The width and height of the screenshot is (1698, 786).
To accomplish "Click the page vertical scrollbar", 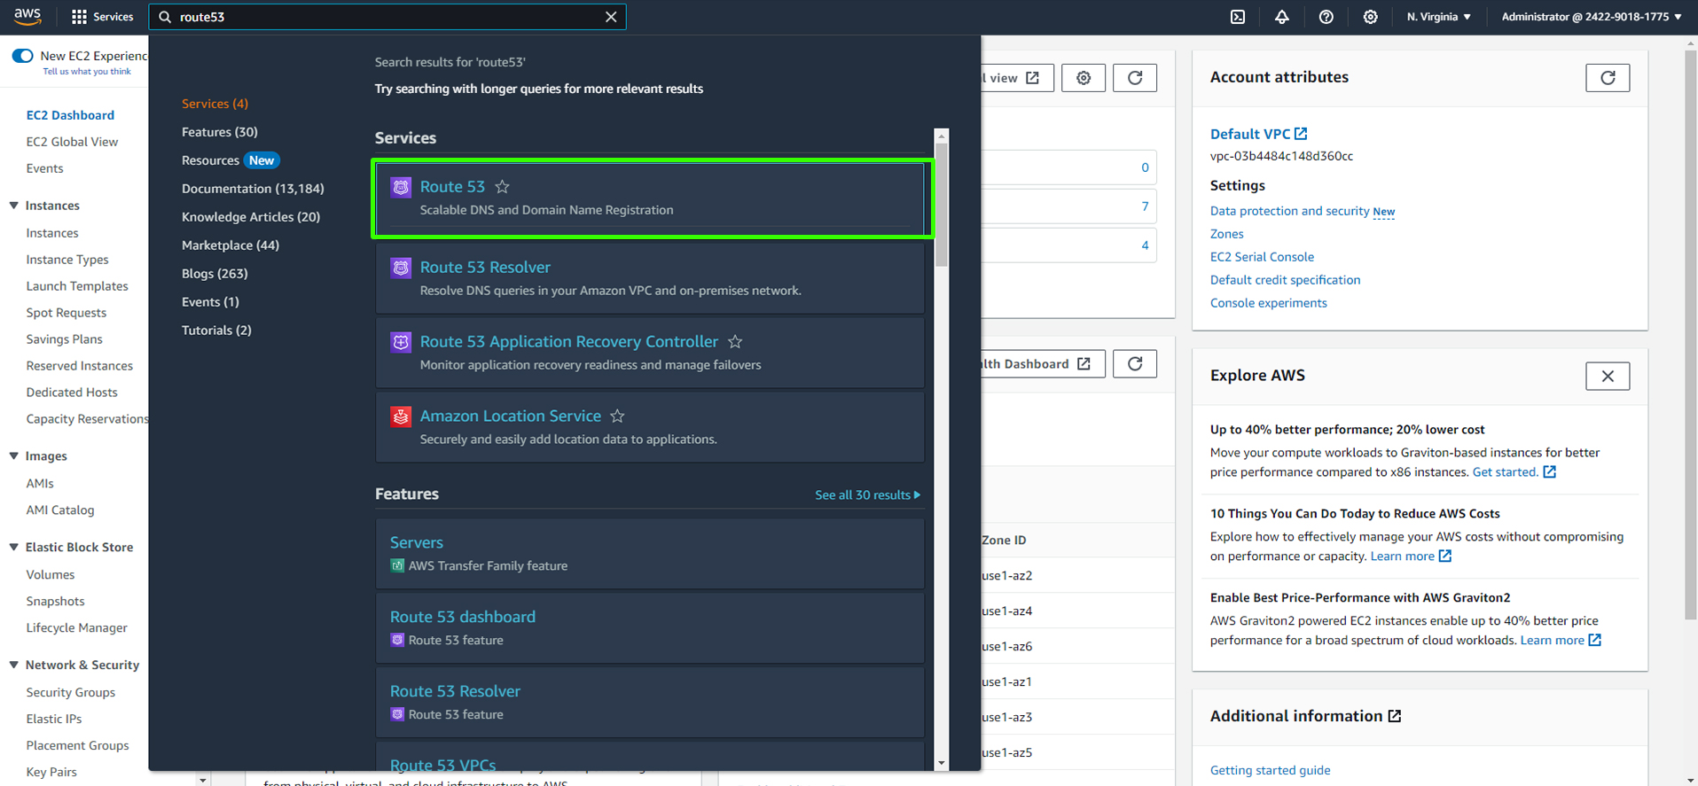I will (x=1691, y=335).
